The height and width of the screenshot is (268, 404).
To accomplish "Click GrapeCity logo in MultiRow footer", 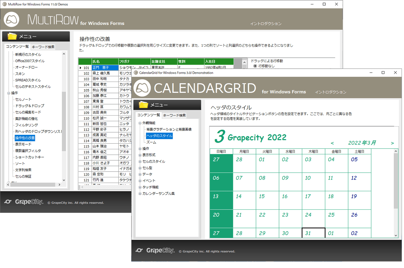I will [24, 202].
